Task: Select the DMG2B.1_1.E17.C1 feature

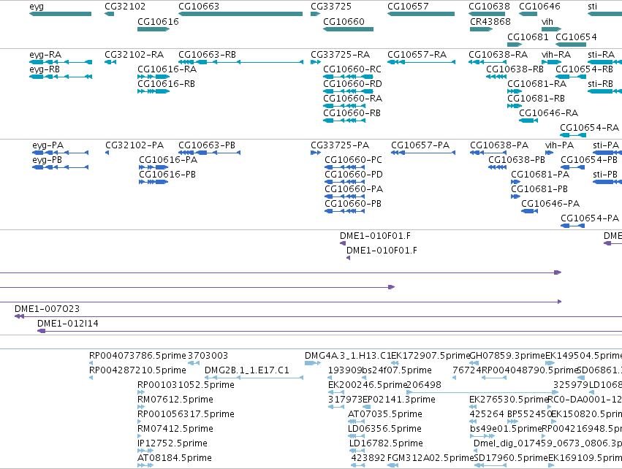Action: (x=254, y=378)
